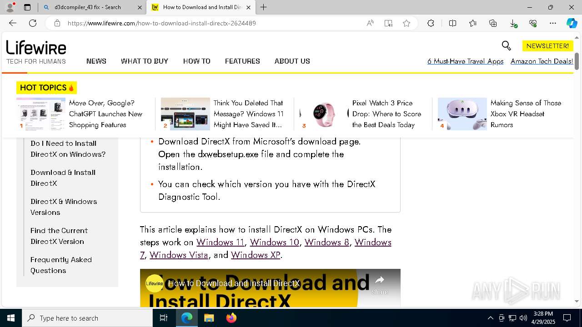Open Read aloud in address bar
Image resolution: width=582 pixels, height=327 pixels.
pos(370,23)
